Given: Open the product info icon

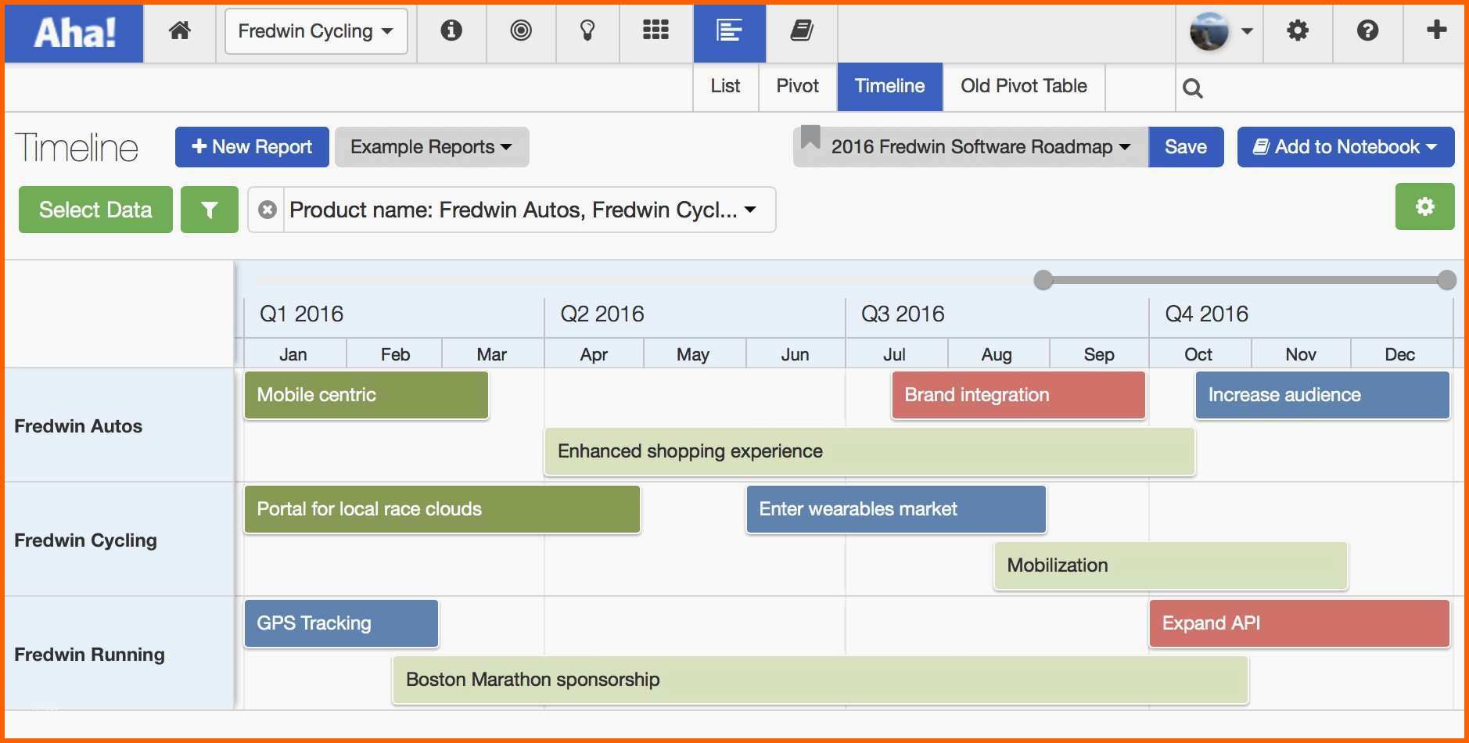Looking at the screenshot, I should pyautogui.click(x=451, y=31).
